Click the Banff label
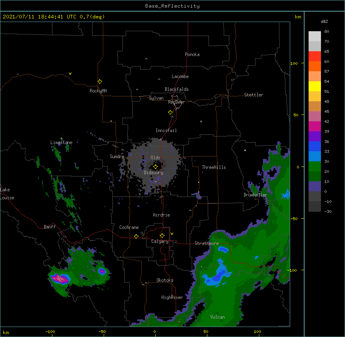The height and width of the screenshot is (337, 345). [x=50, y=227]
